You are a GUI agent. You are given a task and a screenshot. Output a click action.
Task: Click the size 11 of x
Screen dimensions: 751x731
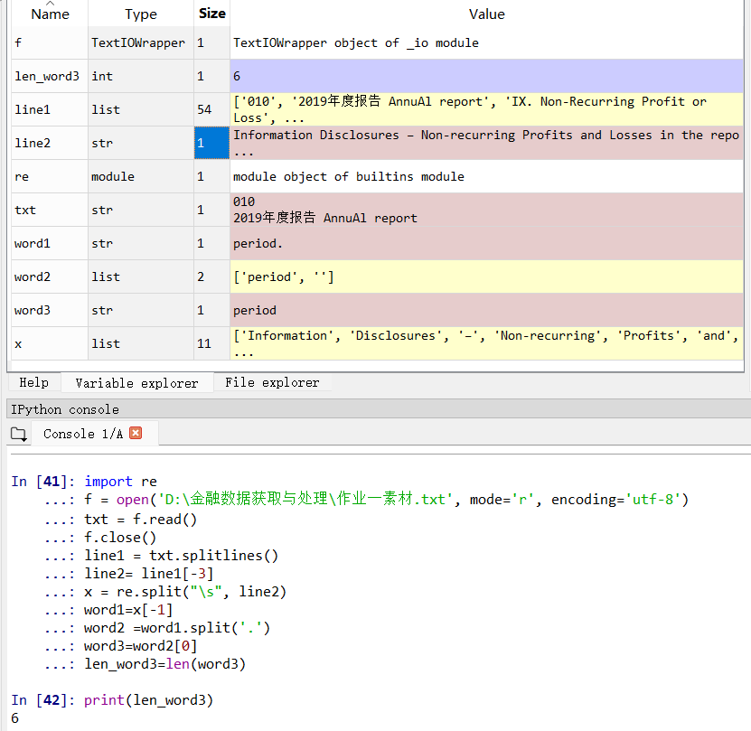point(211,343)
